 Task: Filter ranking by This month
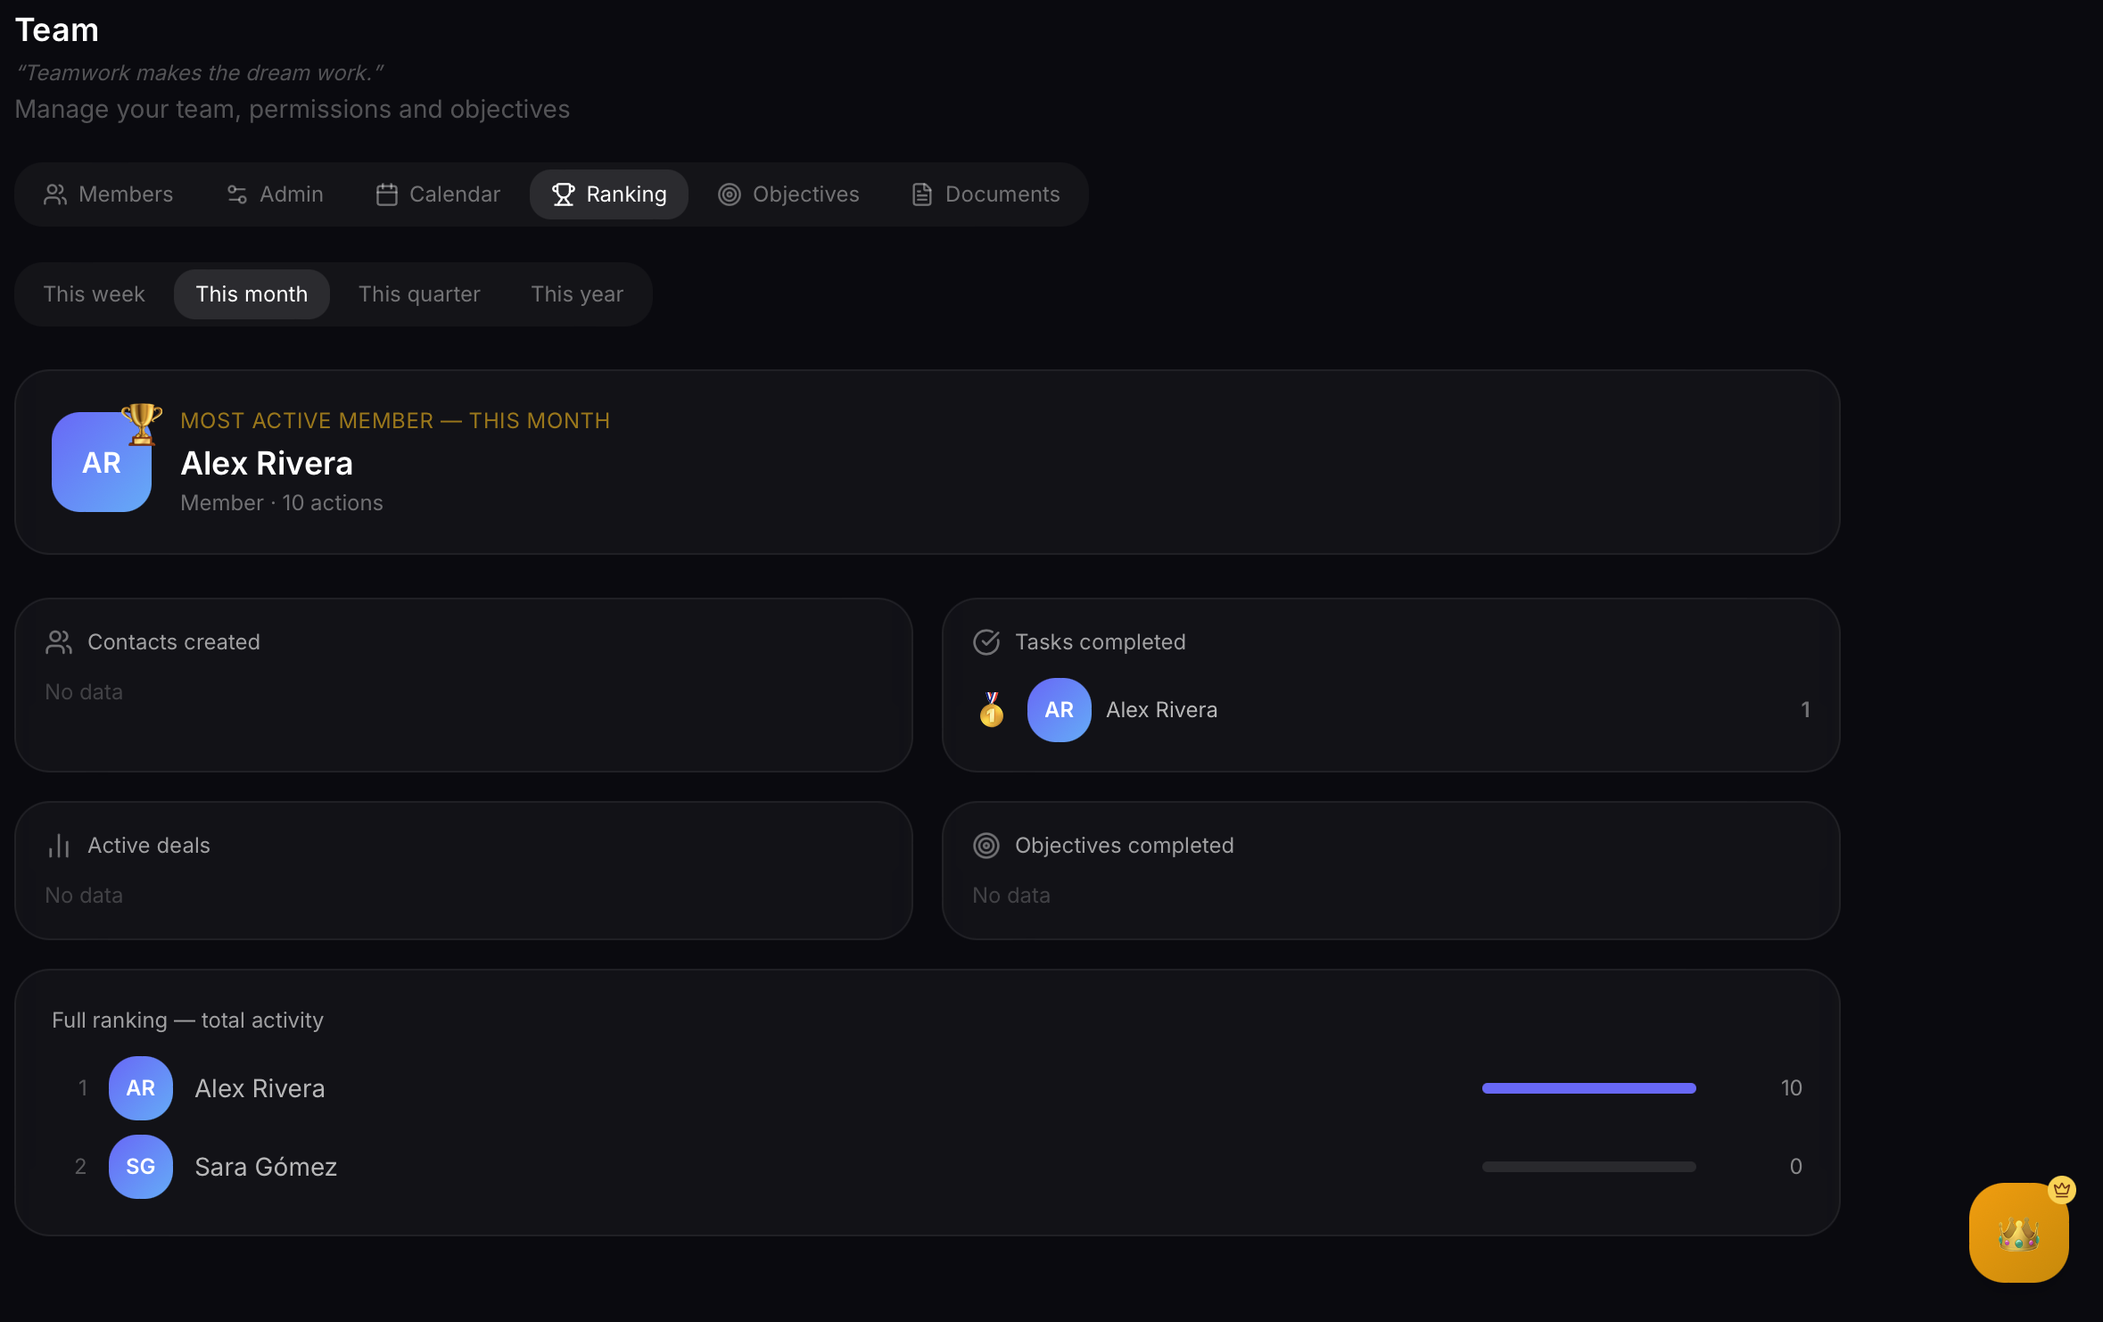tap(252, 294)
